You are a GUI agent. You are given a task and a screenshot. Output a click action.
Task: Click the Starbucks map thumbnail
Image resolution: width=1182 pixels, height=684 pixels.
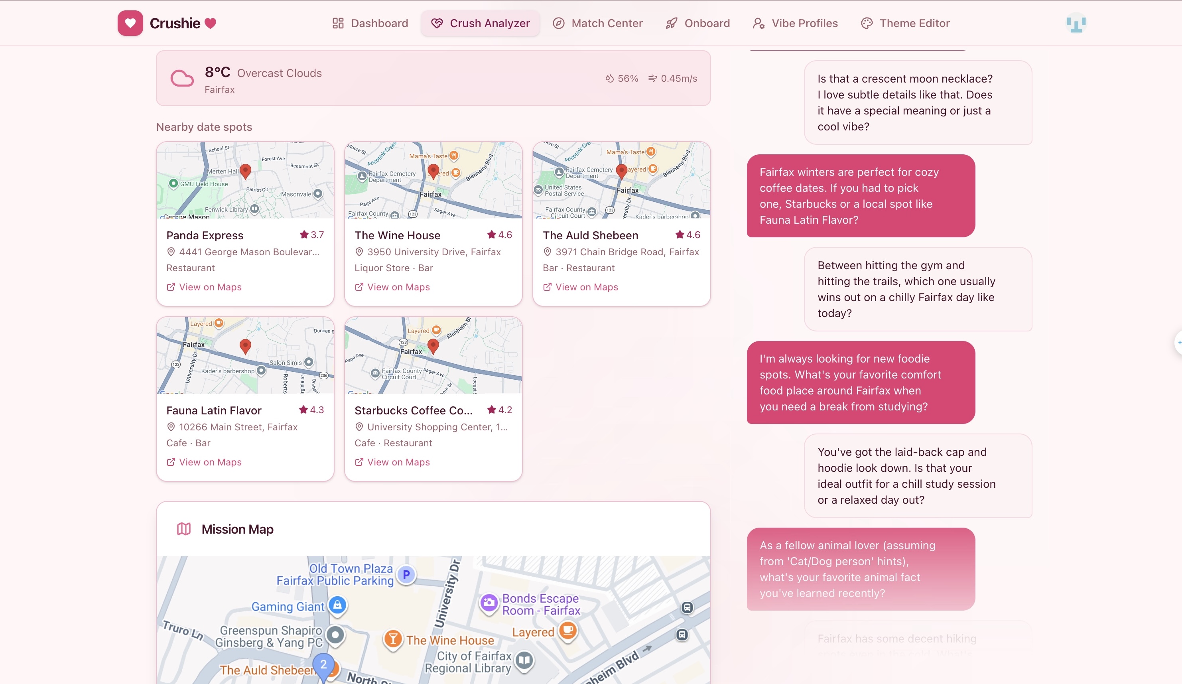pyautogui.click(x=433, y=355)
